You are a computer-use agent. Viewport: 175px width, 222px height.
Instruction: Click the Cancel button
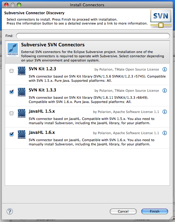[123, 211]
